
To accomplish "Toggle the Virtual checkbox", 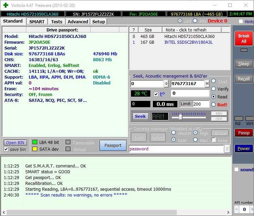I will tap(68, 149).
